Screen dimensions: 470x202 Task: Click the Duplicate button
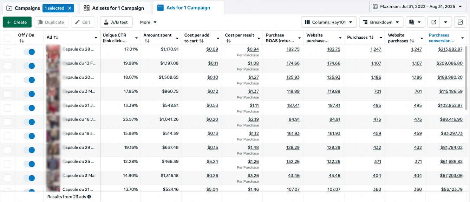click(51, 22)
